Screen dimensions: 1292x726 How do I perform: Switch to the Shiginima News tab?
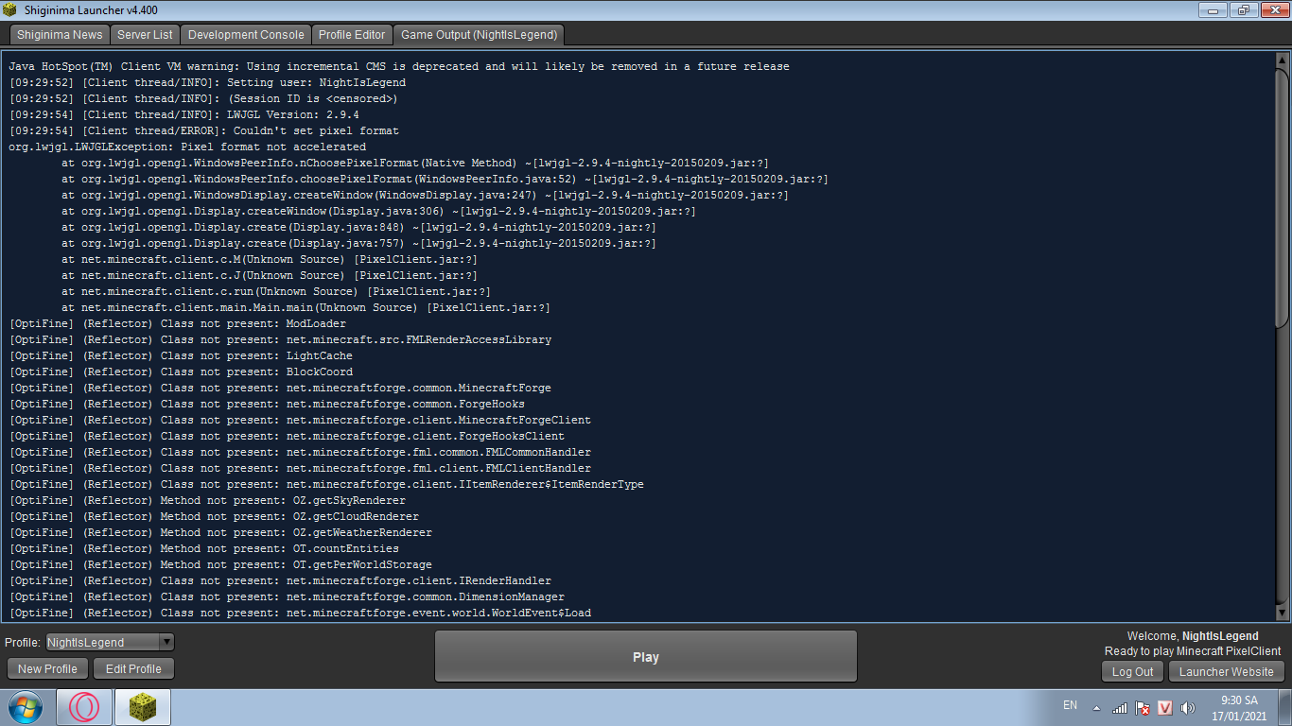60,35
